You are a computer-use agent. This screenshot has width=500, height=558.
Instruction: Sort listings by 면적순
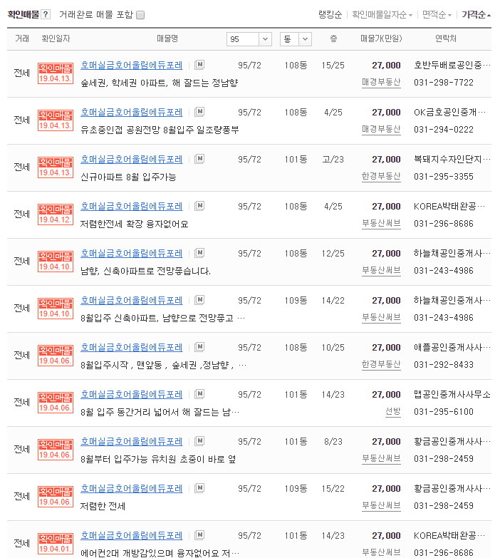coord(437,14)
